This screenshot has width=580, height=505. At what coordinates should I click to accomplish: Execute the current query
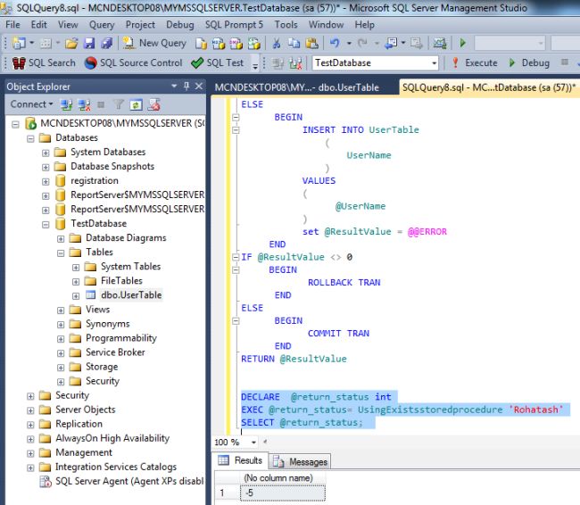(x=473, y=63)
